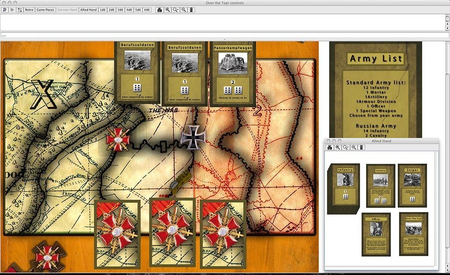
Task: Click the German Iron Cross marker
Action: 193,137
